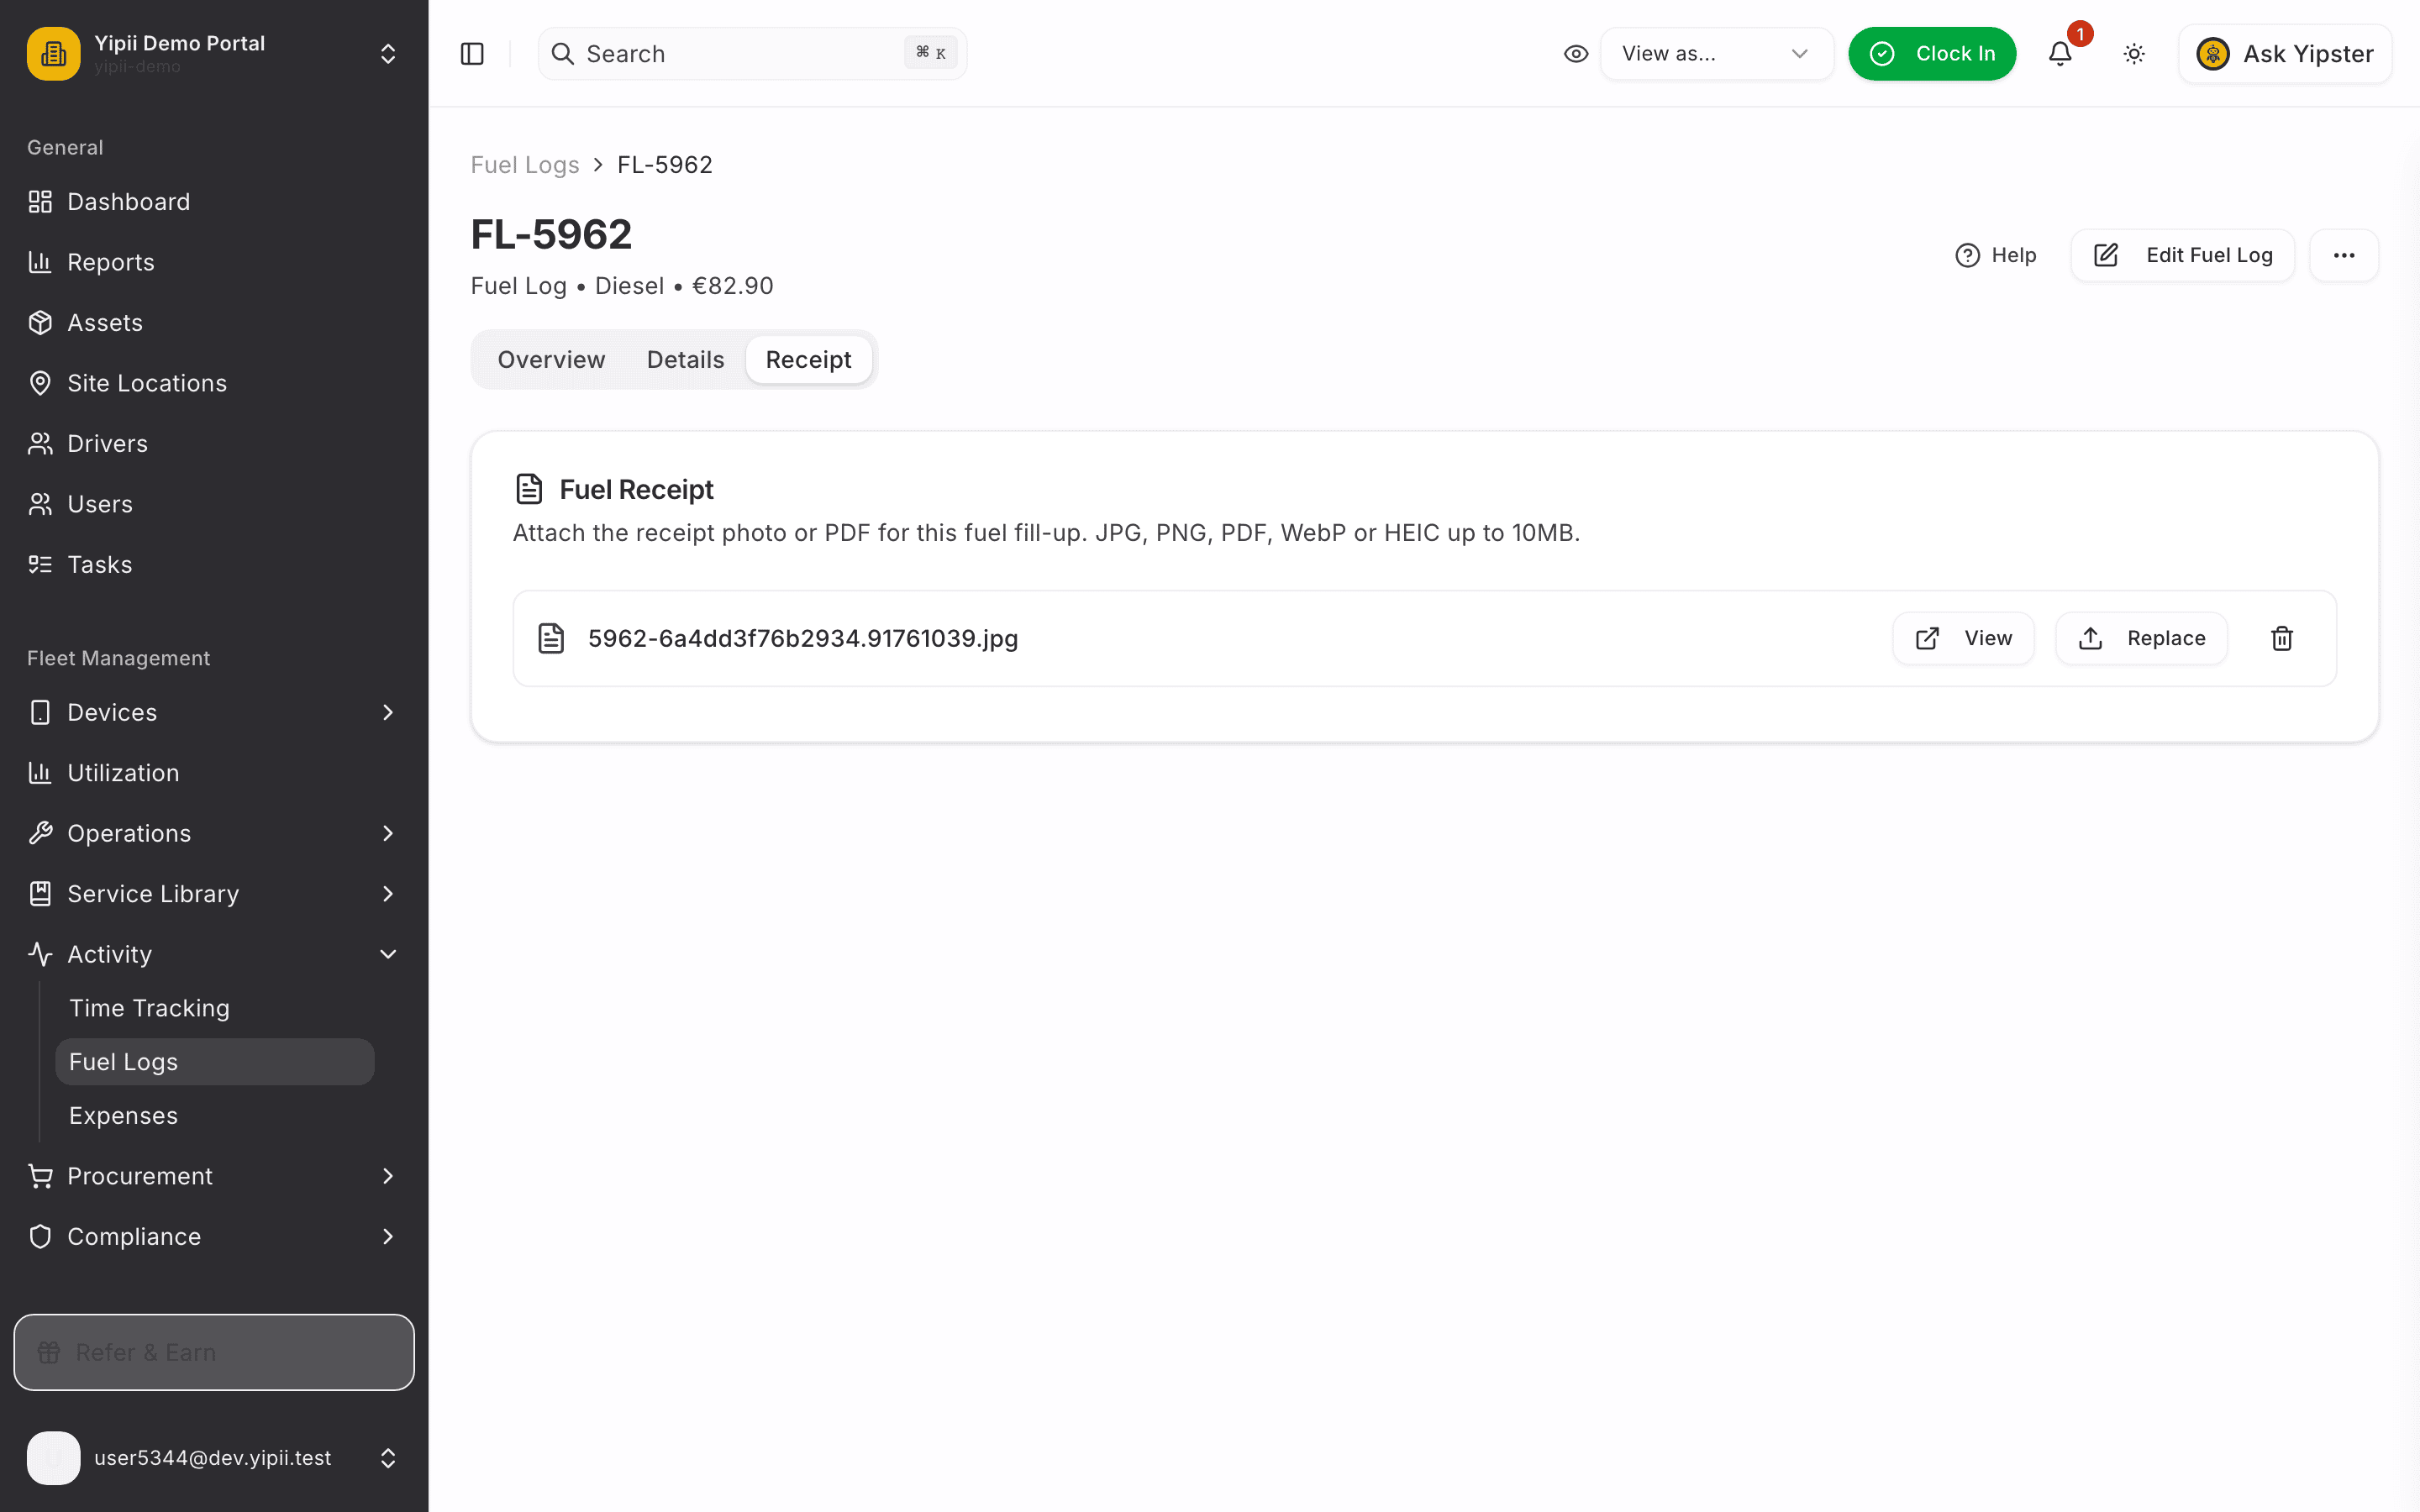Click Edit Fuel Log button

tap(2182, 255)
